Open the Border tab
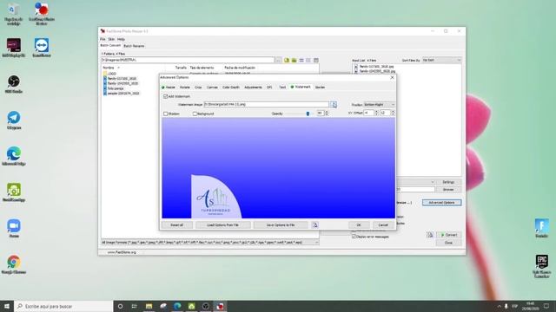556x312 pixels. point(320,87)
